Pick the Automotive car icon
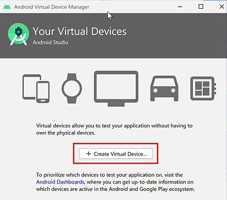 [x=164, y=89]
